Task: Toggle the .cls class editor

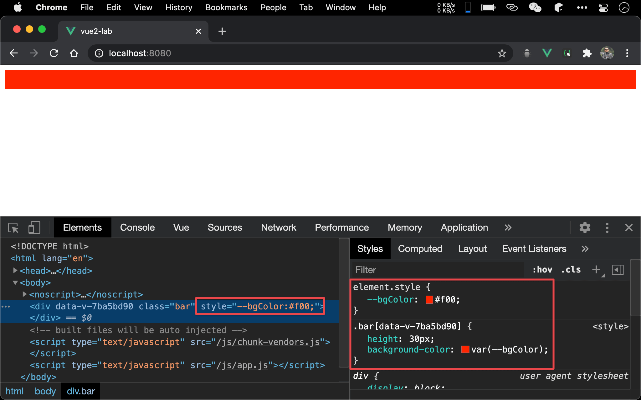Action: (x=571, y=270)
